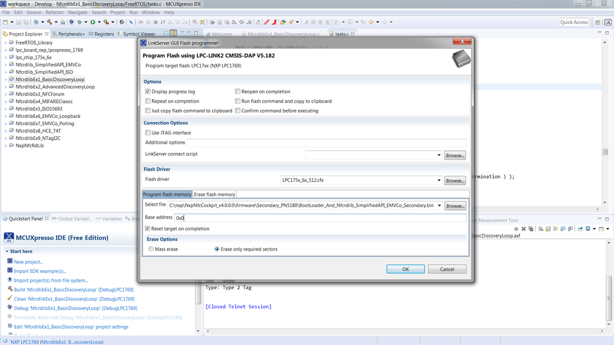Click Browse for LinkServer connect script
Viewport: 614px width, 345px height.
[455, 155]
